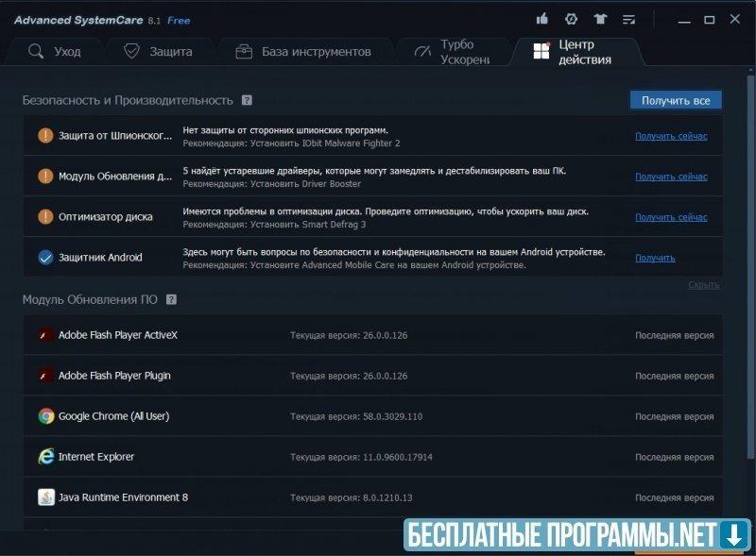Select the Internet Explorer name
Screen dimensions: 756x556
(x=96, y=456)
